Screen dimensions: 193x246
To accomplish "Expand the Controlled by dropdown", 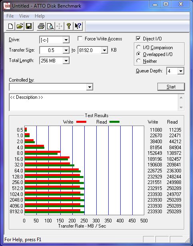I will tap(90, 87).
